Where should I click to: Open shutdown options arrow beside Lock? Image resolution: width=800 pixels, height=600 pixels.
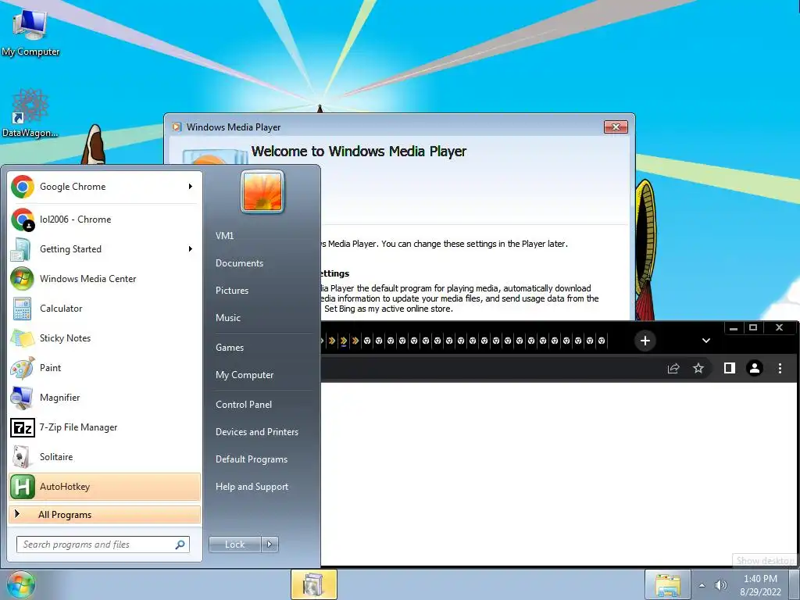pyautogui.click(x=270, y=545)
